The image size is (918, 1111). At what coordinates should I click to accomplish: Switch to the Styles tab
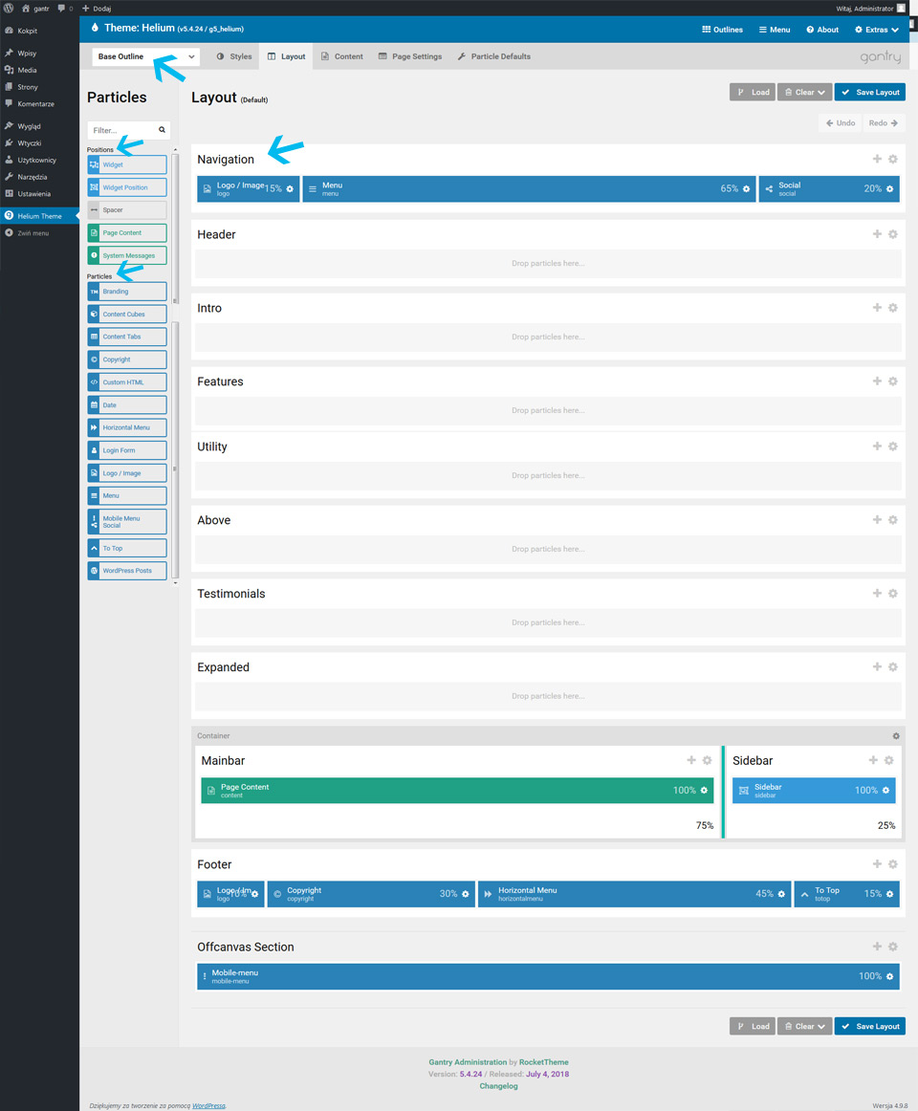pos(234,56)
